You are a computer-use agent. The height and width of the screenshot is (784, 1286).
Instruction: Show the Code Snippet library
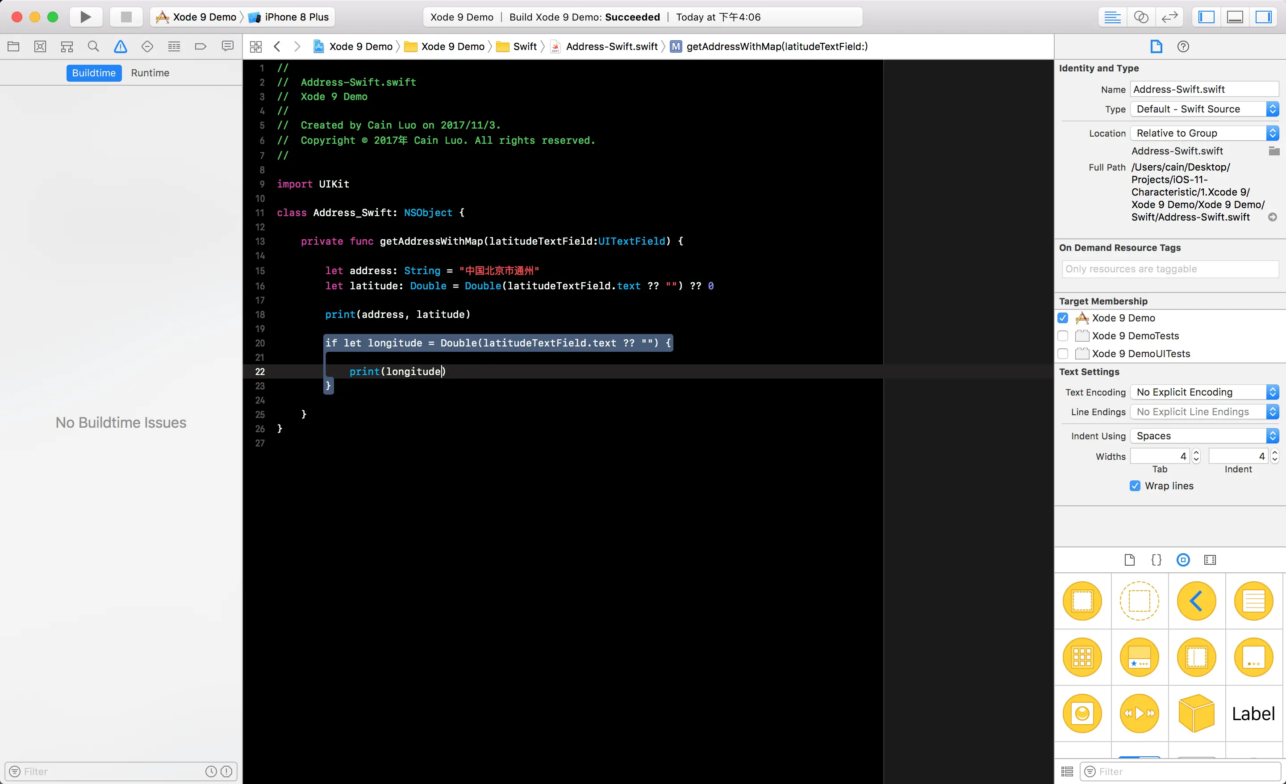click(1156, 560)
